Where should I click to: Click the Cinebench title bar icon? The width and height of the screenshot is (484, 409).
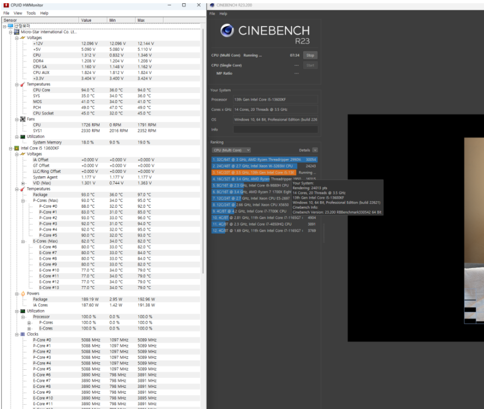coord(212,5)
